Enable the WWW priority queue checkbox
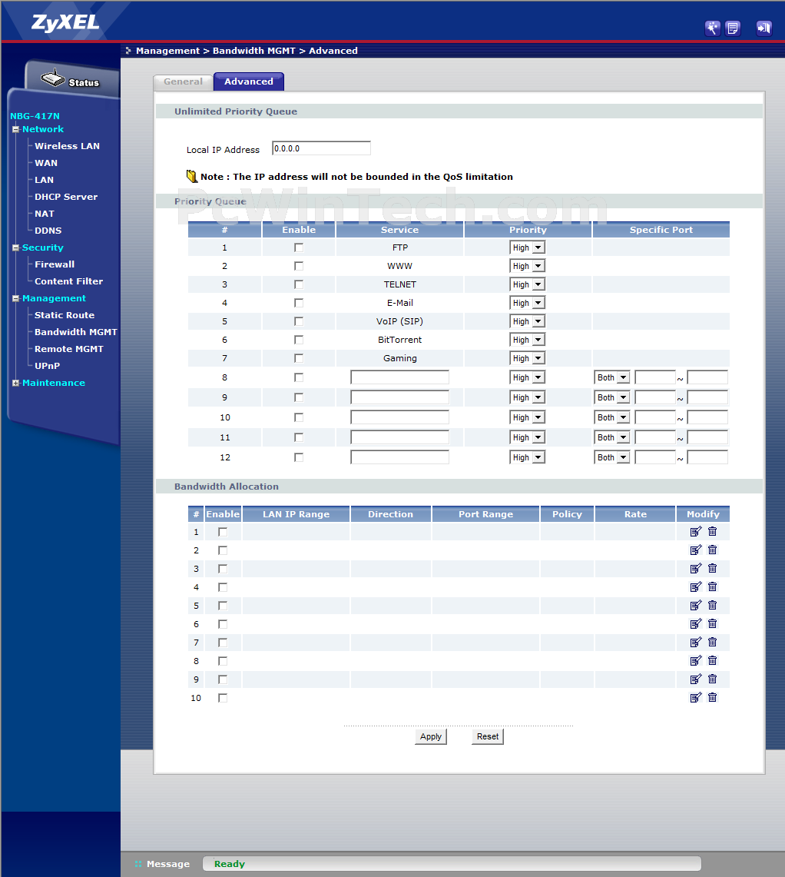This screenshot has width=785, height=877. coord(299,266)
